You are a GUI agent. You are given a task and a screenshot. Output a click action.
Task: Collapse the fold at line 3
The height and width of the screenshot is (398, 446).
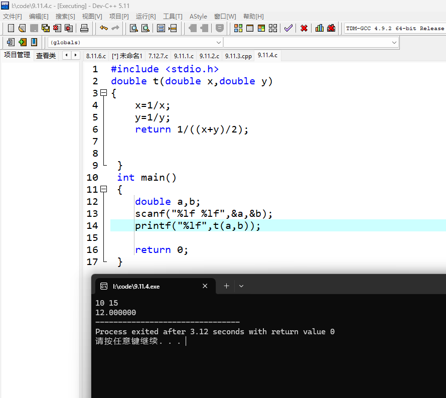click(104, 93)
